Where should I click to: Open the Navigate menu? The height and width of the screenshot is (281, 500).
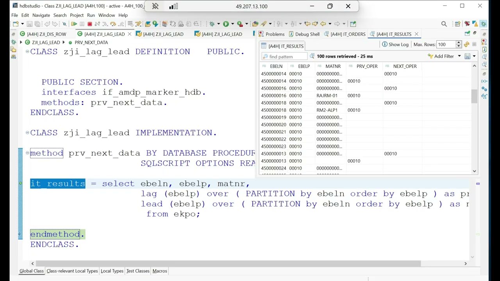pos(41,15)
